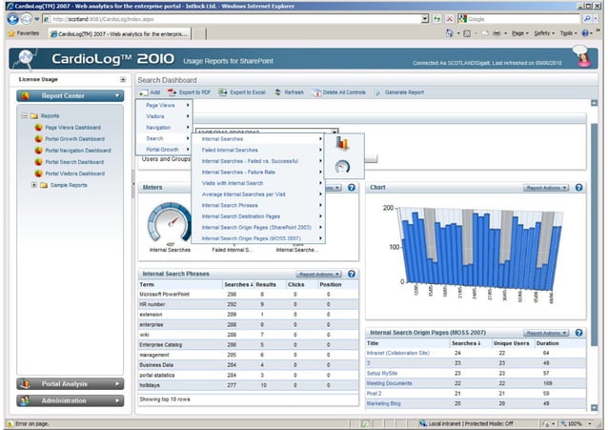The width and height of the screenshot is (608, 430).
Task: Open Portal Navigation Dashboard report
Action: click(78, 151)
